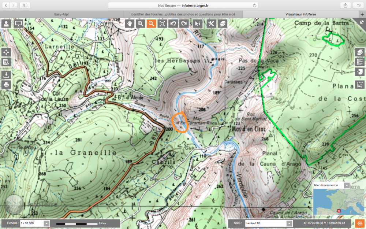Expand the Echelle scale dropdown
Image resolution: width=366 pixels, height=229 pixels.
coord(46,223)
